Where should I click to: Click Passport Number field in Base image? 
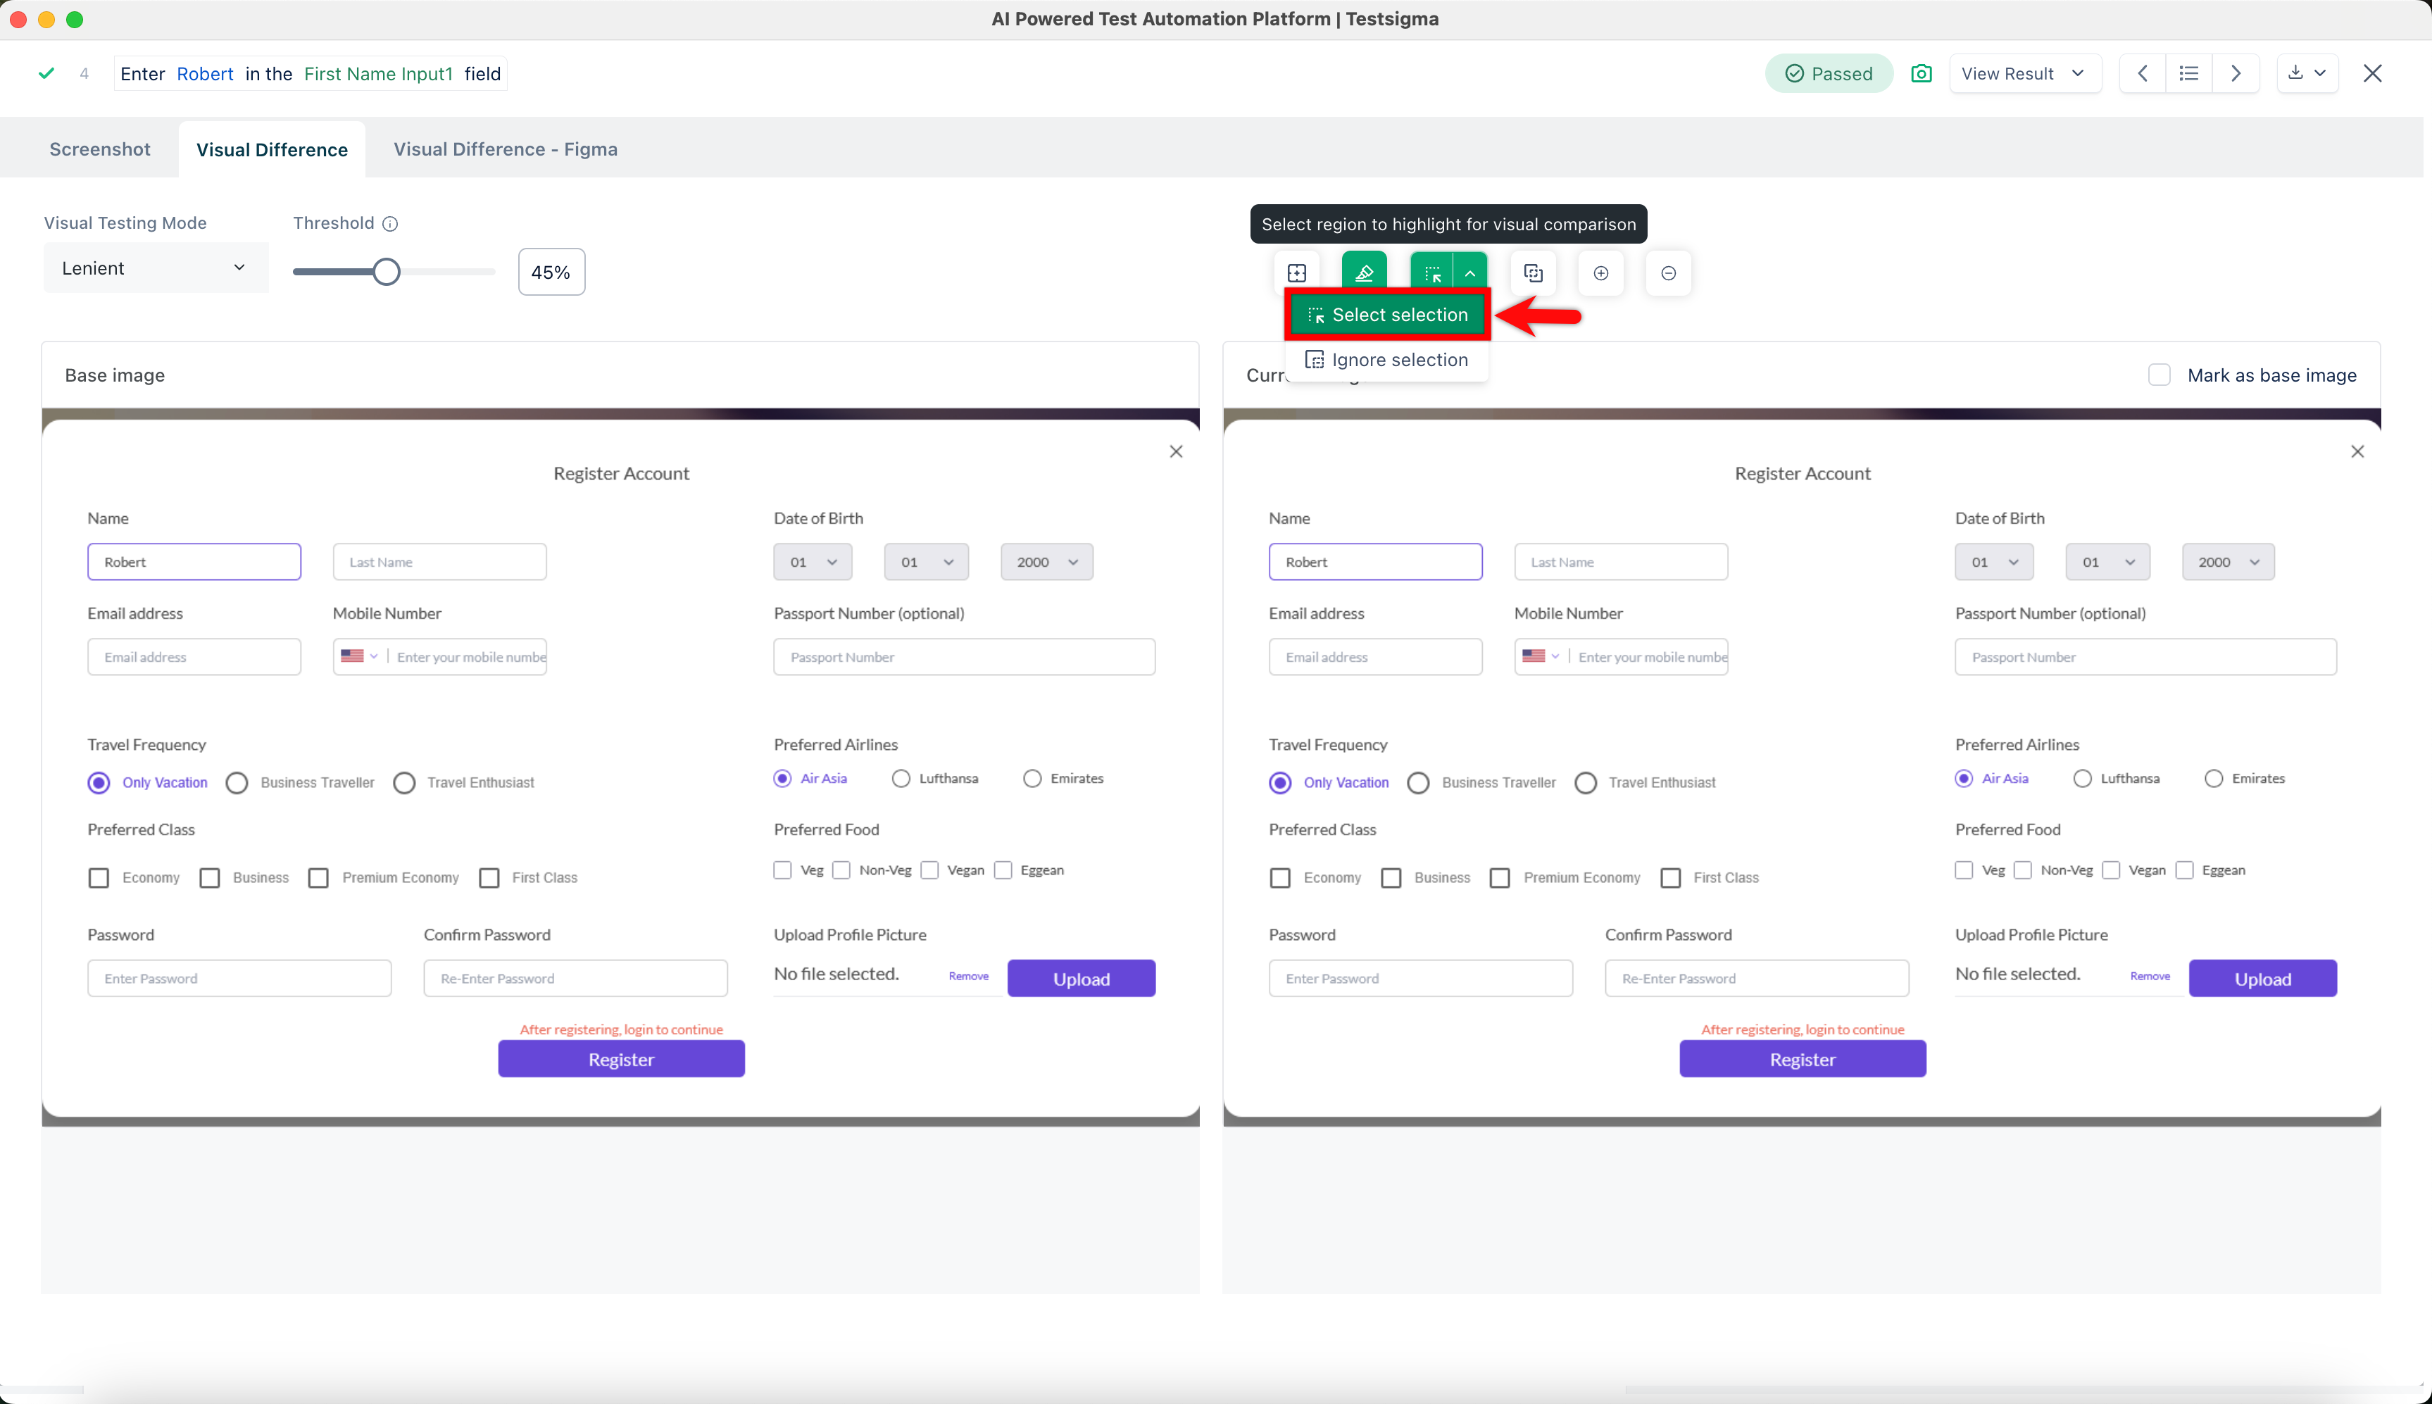tap(965, 657)
